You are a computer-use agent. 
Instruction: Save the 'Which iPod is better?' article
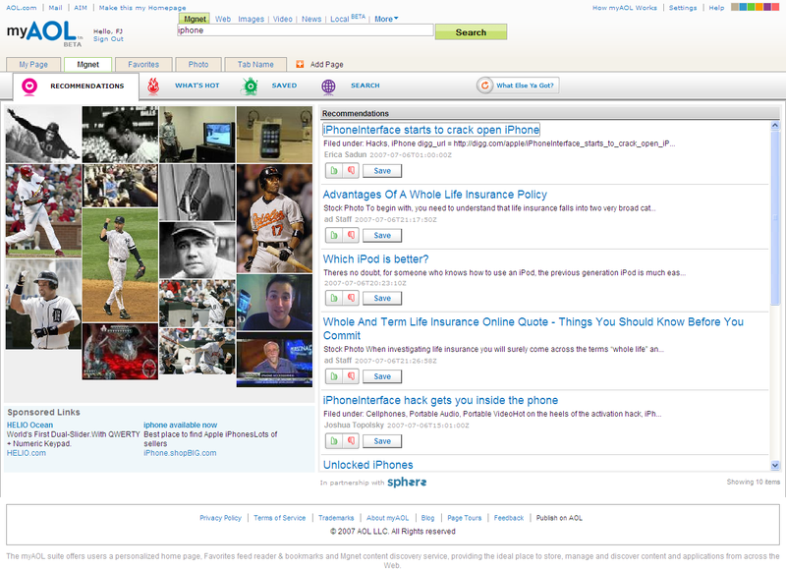click(382, 298)
